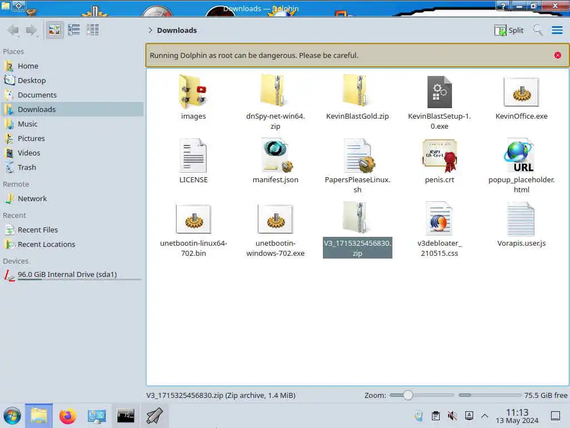Select manifest.json file icon
Viewport: 570px width, 428px height.
pos(276,155)
